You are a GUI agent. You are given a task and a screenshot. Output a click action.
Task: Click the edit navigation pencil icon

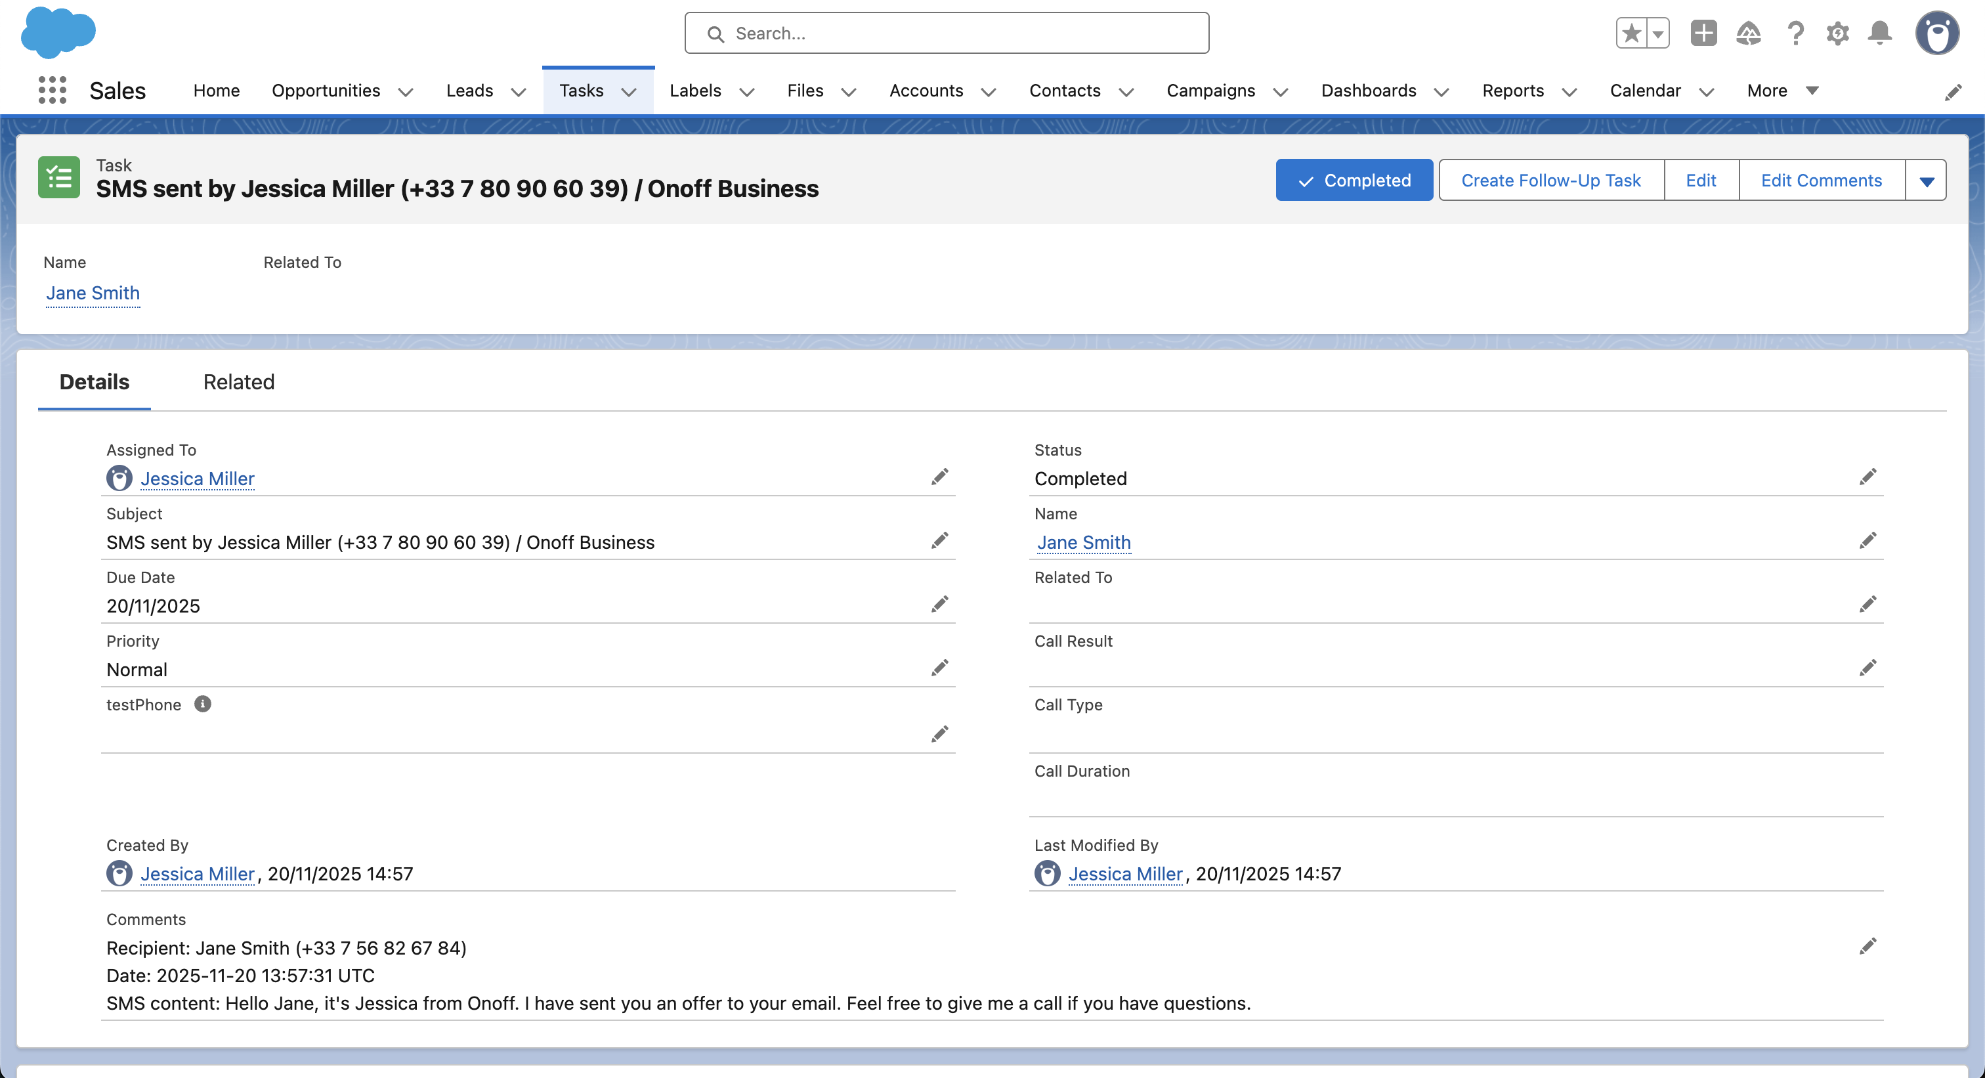point(1953,93)
